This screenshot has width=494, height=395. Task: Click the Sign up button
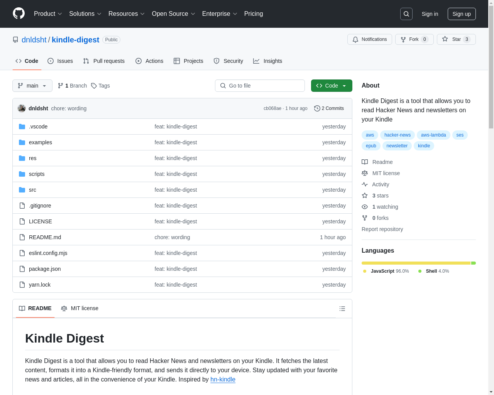click(x=462, y=14)
